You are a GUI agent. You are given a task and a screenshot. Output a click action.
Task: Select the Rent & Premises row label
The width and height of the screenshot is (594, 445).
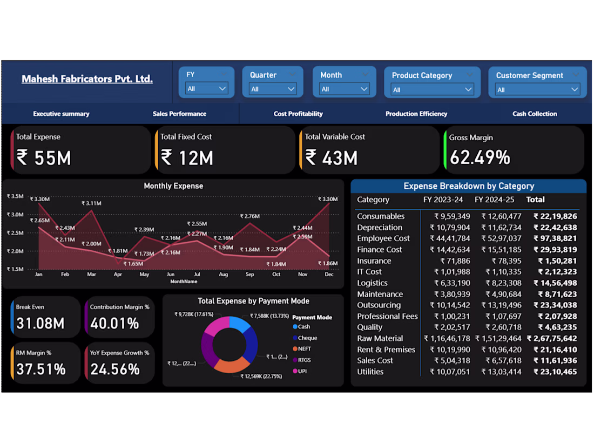pos(386,350)
